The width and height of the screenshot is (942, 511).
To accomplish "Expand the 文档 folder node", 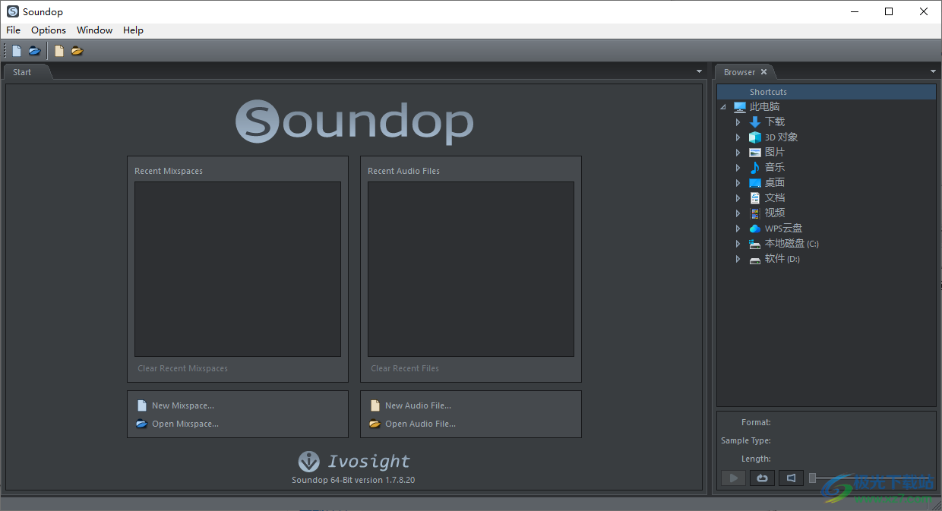I will [x=738, y=198].
